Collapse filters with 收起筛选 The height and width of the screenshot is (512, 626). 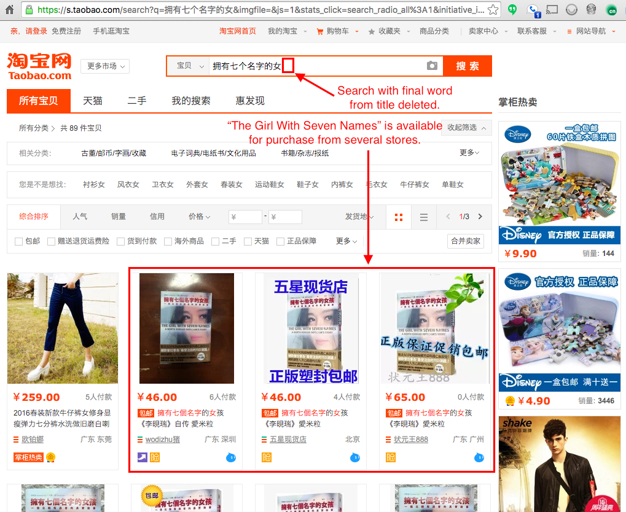(x=466, y=128)
